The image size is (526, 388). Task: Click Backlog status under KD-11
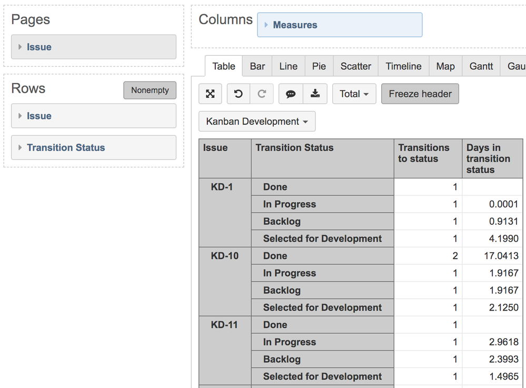point(322,359)
